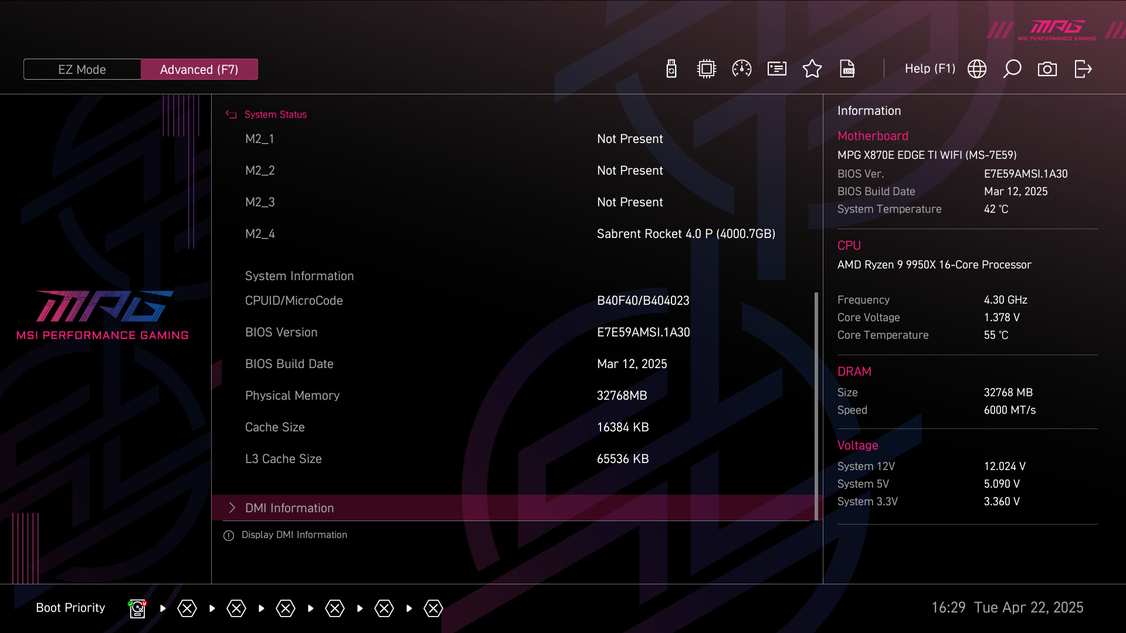Select the M2_2 row label
1126x633 pixels.
coord(260,171)
